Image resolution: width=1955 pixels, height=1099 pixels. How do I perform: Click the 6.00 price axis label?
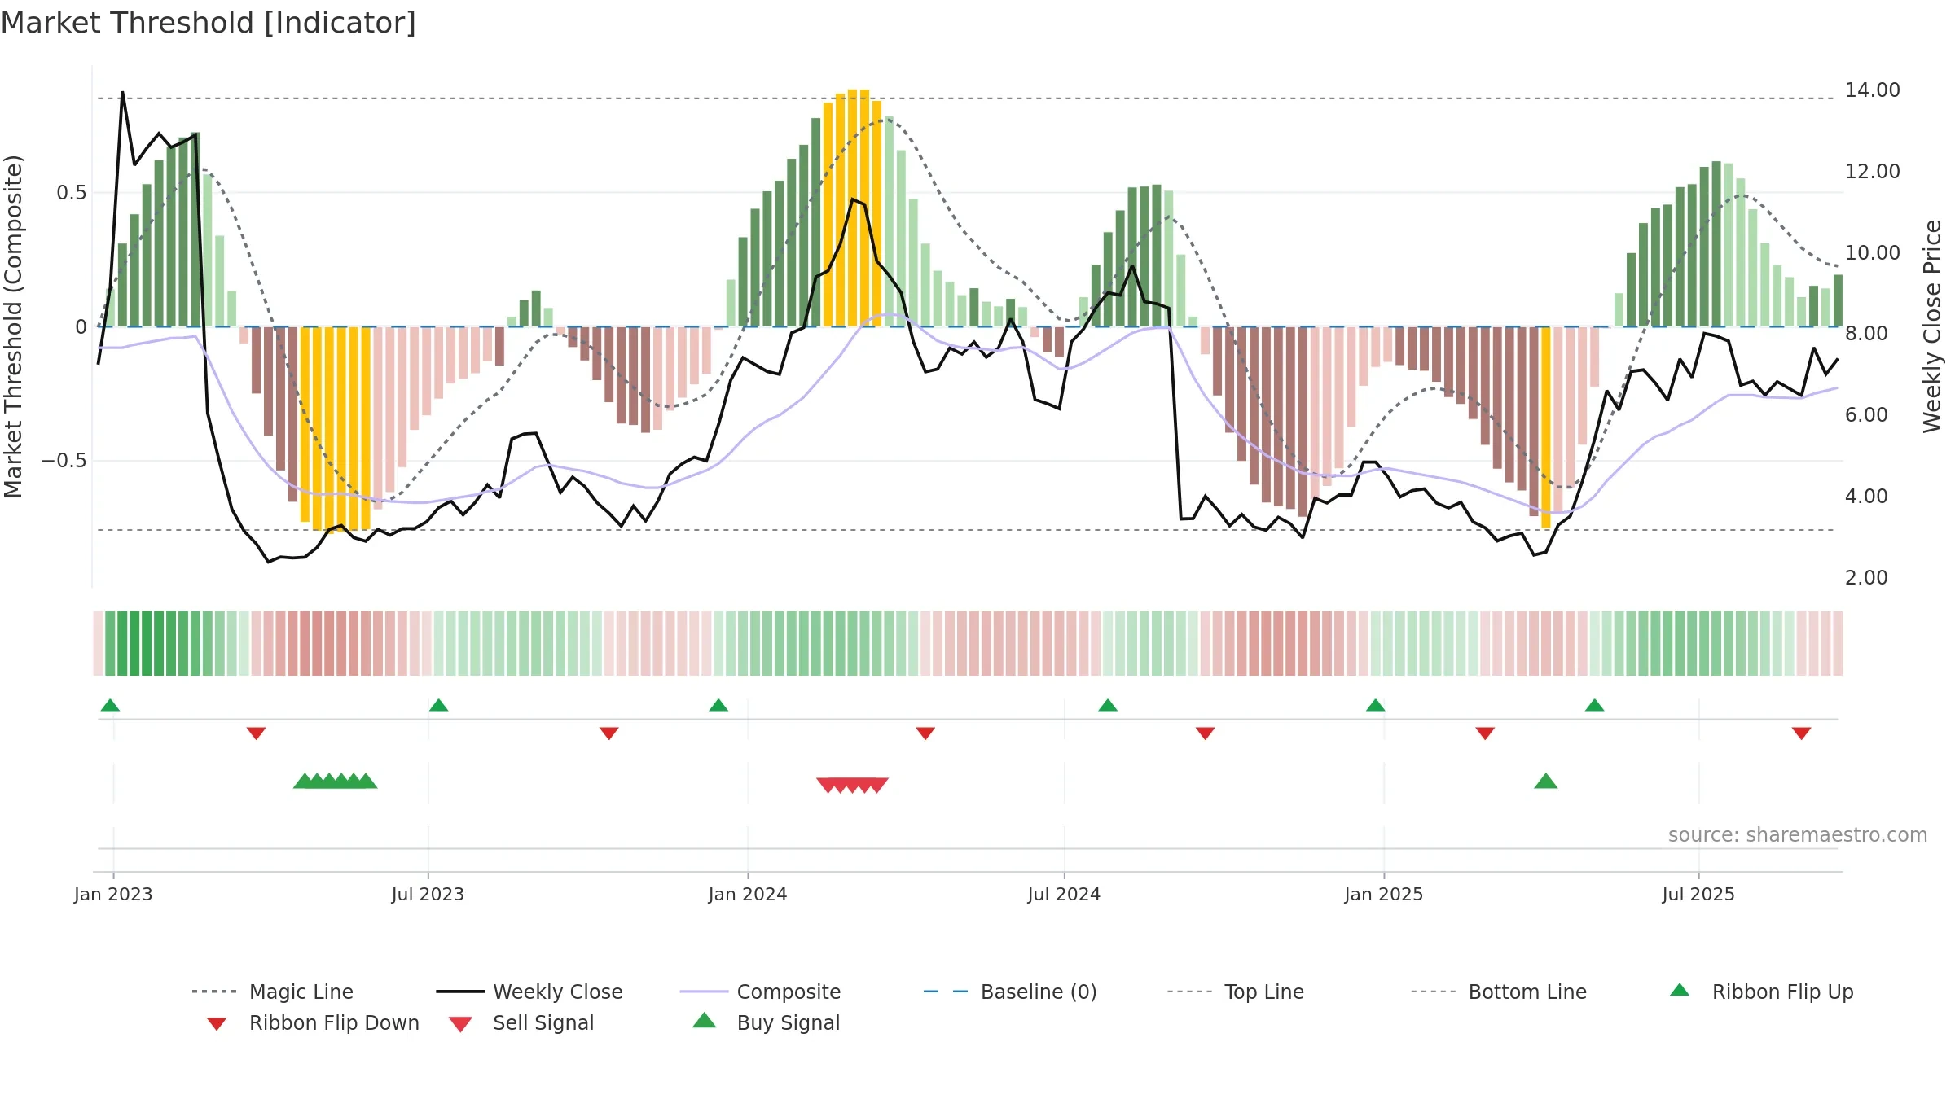click(1866, 415)
